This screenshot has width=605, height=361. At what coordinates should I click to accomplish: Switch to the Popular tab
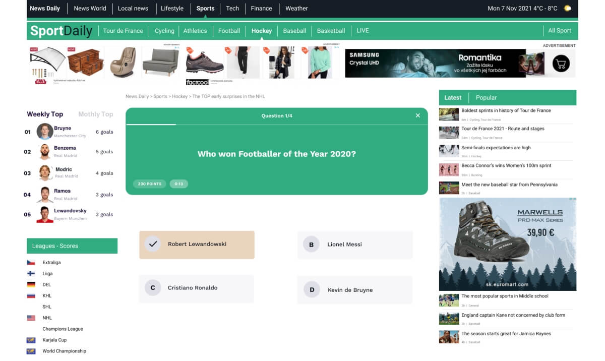(x=486, y=98)
